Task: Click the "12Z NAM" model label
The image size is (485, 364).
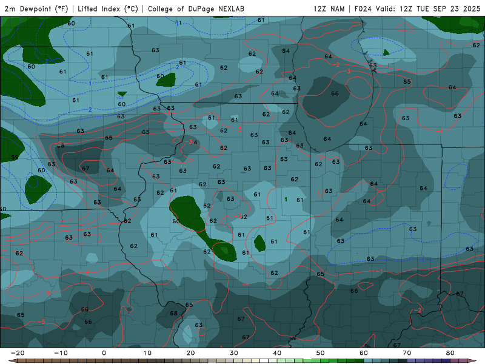Action: click(x=329, y=8)
